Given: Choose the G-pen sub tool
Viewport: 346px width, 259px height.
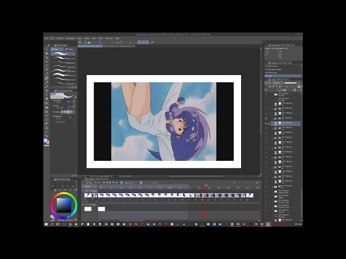Looking at the screenshot, I should [x=63, y=54].
